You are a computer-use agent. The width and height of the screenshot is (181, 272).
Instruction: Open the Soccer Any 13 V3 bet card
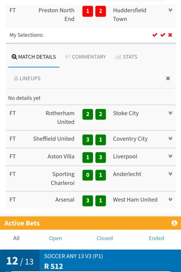(90, 261)
